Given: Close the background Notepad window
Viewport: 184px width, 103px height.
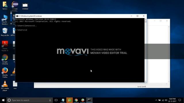Looking at the screenshot, I should tap(167, 21).
